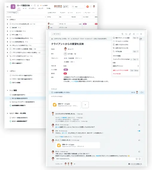The width and height of the screenshot is (152, 170).
Task: Click the purple task-type tag pill
Action: coord(66,70)
